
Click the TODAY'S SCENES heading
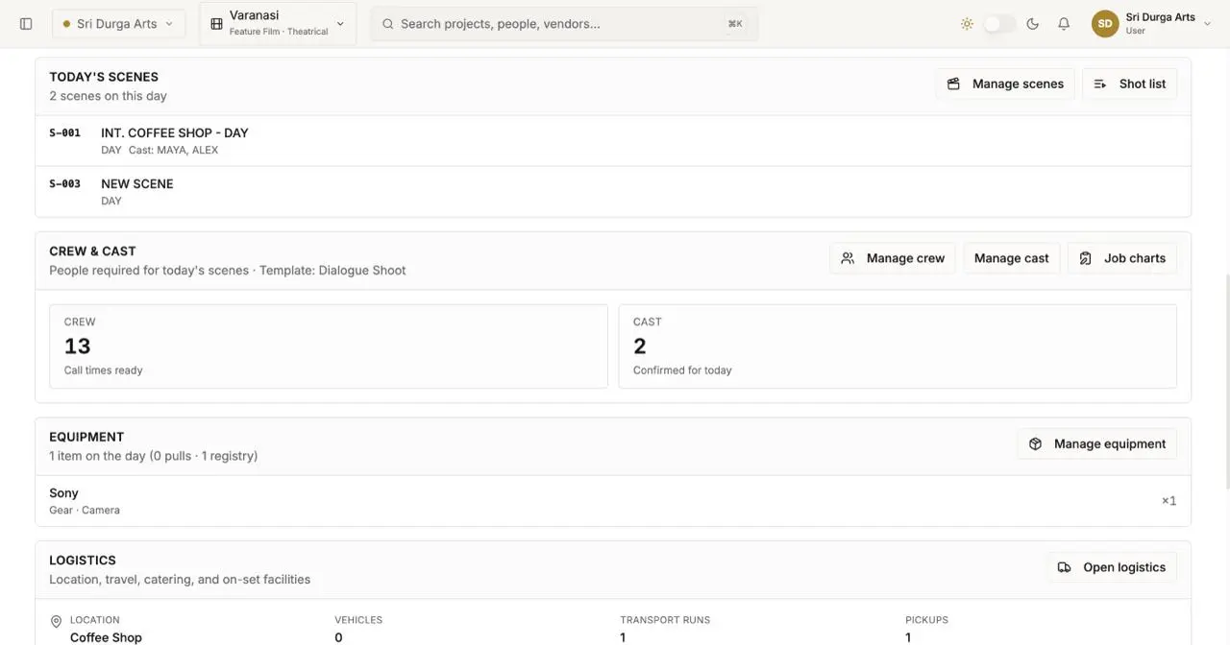[104, 77]
